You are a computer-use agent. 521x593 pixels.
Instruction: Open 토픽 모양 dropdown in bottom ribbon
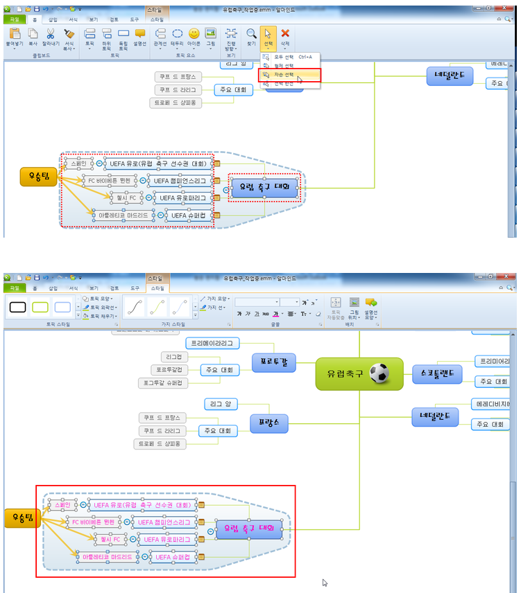98,299
